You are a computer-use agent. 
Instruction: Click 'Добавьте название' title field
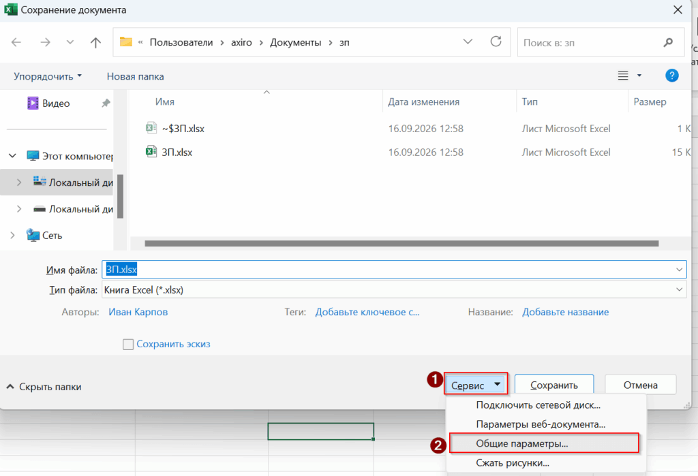(x=565, y=312)
